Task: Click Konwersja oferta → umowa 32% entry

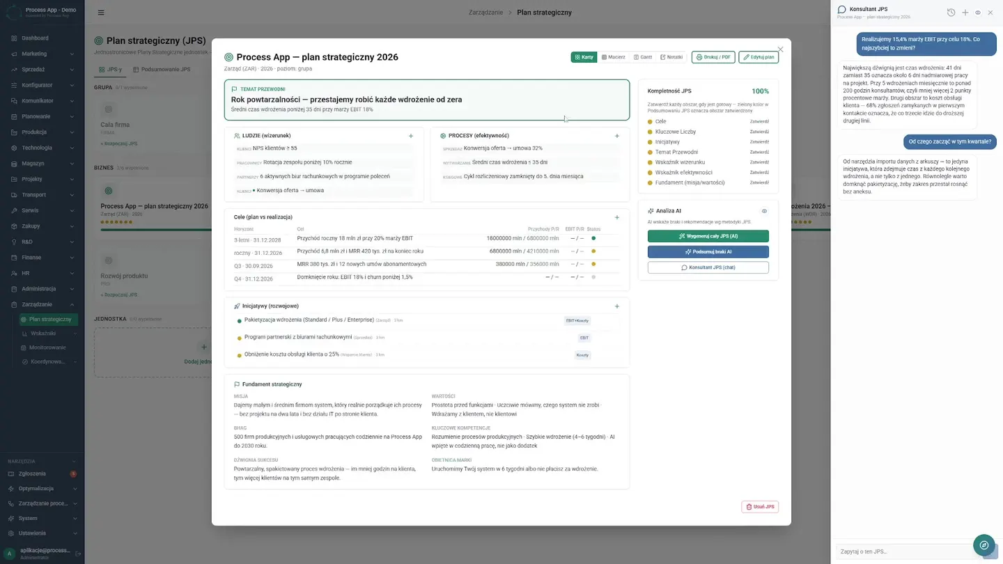Action: tap(503, 148)
